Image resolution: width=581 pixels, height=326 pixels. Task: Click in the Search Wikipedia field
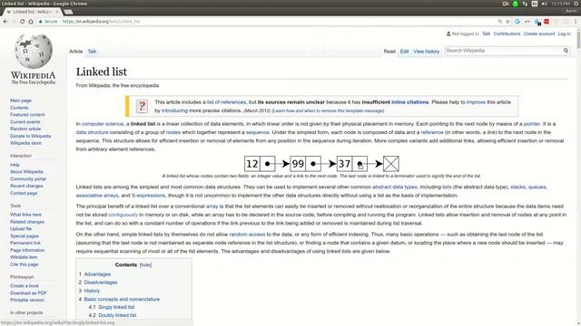[504, 51]
